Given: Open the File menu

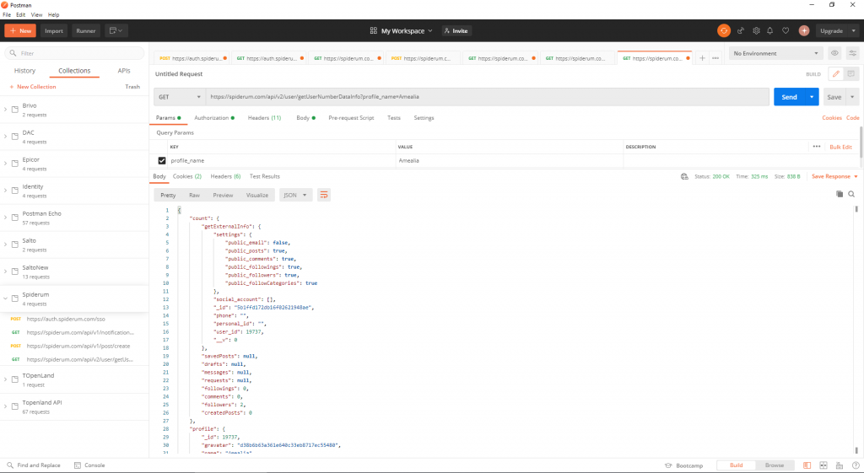Looking at the screenshot, I should [x=7, y=15].
